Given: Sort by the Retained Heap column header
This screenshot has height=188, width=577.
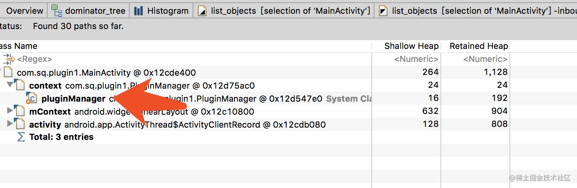Looking at the screenshot, I should (478, 46).
